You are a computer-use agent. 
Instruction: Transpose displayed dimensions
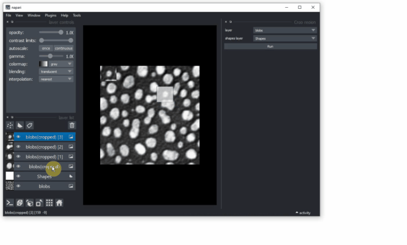(39, 203)
